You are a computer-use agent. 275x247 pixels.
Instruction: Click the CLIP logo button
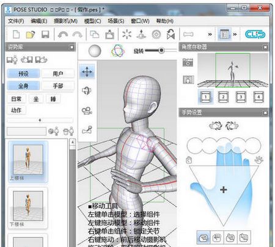click(255, 34)
